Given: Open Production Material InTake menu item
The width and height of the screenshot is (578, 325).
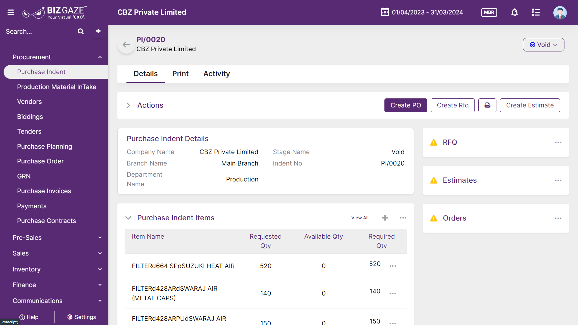Looking at the screenshot, I should pos(57,87).
